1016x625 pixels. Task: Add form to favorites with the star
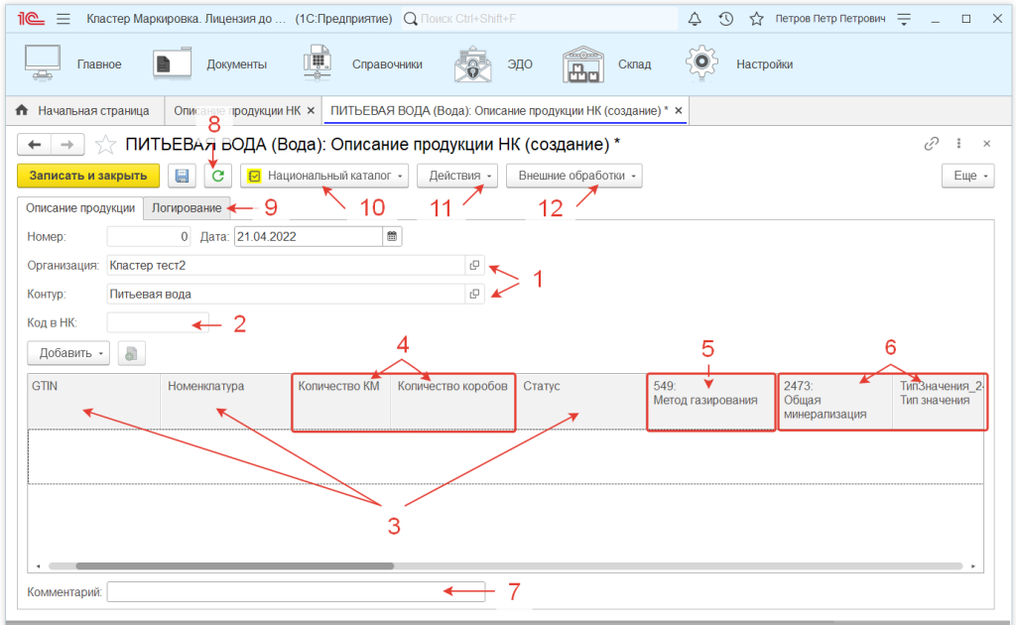pyautogui.click(x=105, y=145)
